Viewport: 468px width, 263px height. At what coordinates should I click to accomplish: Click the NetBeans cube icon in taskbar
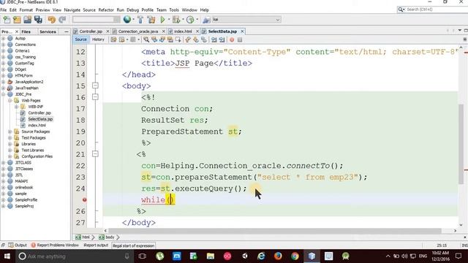(x=312, y=256)
